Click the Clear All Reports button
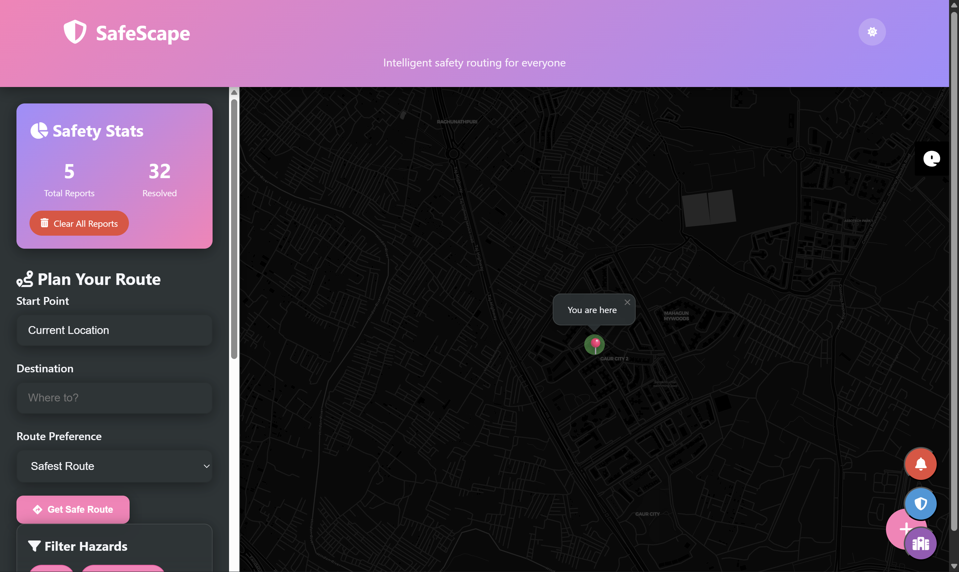Image resolution: width=959 pixels, height=572 pixels. coord(79,224)
